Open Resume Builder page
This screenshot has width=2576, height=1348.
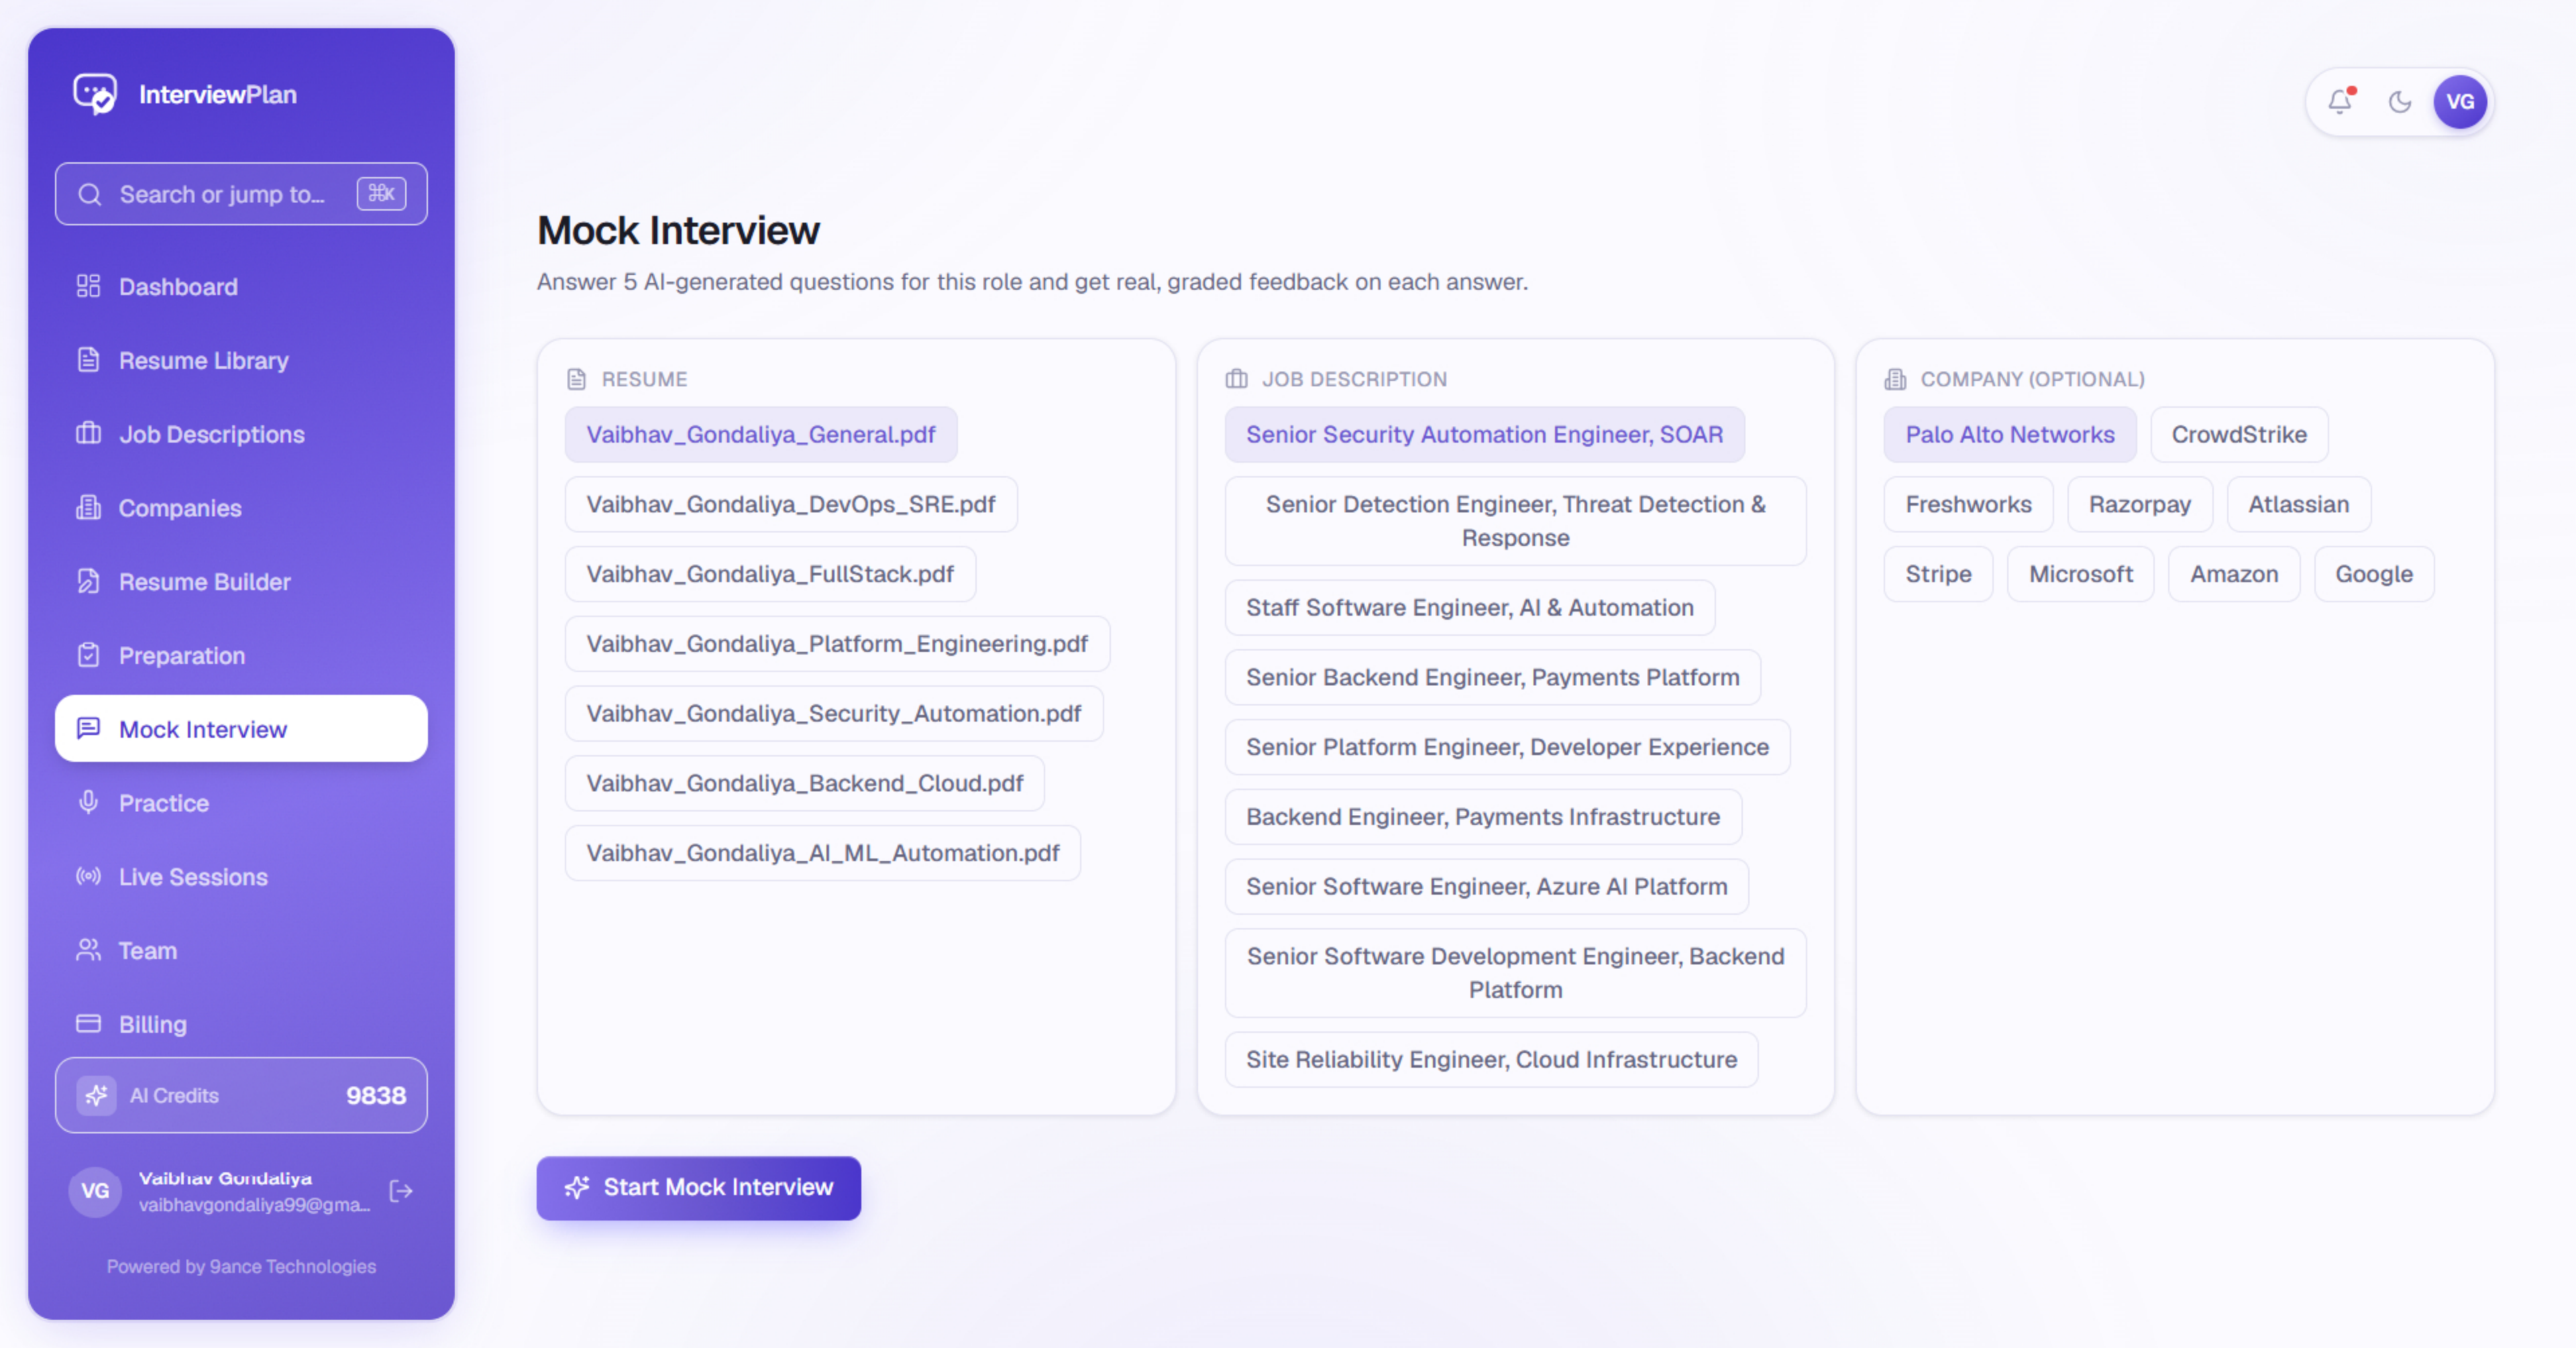[241, 582]
